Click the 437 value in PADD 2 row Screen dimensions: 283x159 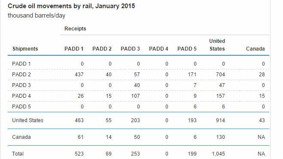(x=79, y=75)
